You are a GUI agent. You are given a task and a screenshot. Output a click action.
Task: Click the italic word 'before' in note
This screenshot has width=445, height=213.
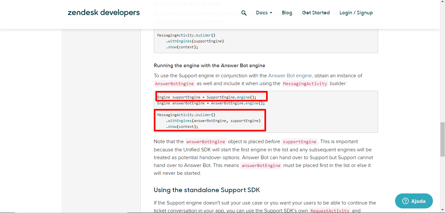pyautogui.click(x=272, y=142)
